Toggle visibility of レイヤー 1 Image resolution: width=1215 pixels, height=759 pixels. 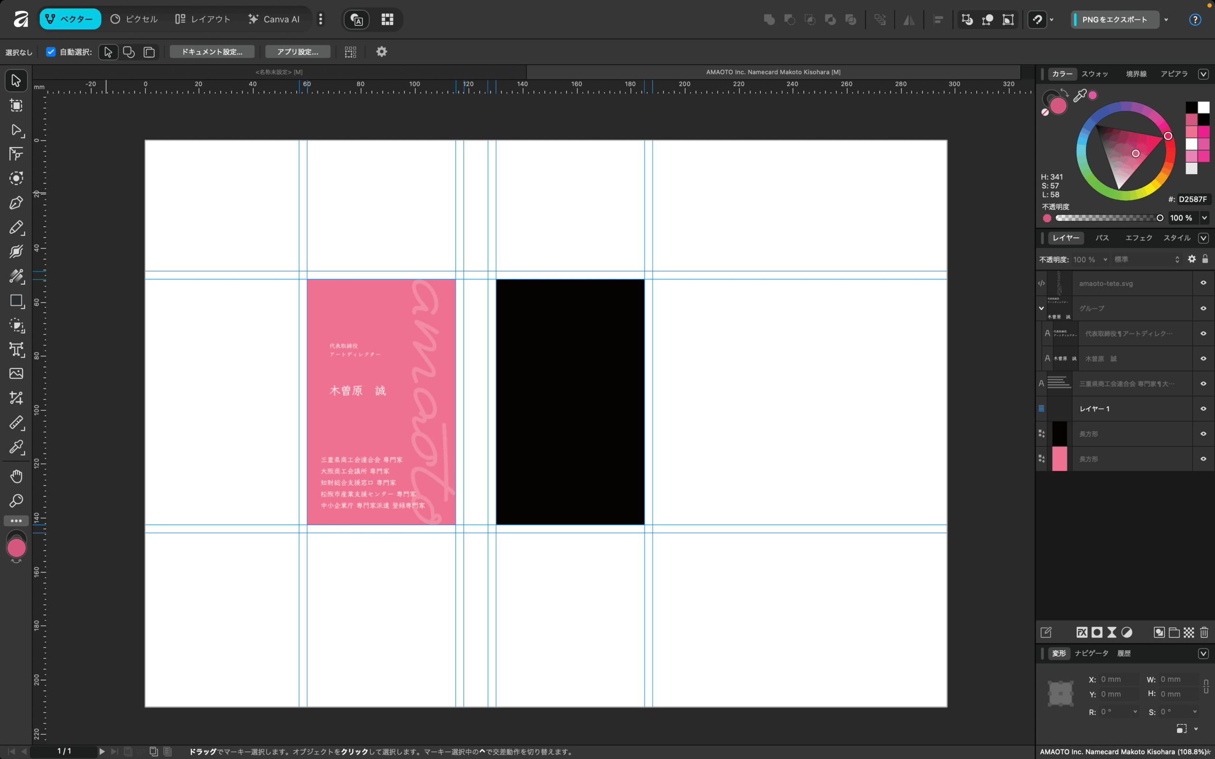(1203, 408)
